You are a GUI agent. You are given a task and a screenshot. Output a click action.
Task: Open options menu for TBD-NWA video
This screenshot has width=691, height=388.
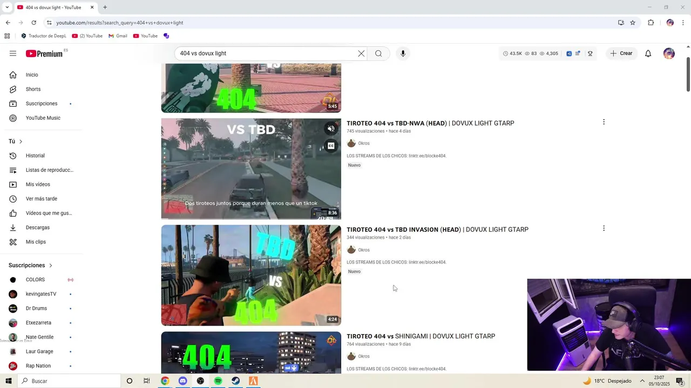[604, 122]
